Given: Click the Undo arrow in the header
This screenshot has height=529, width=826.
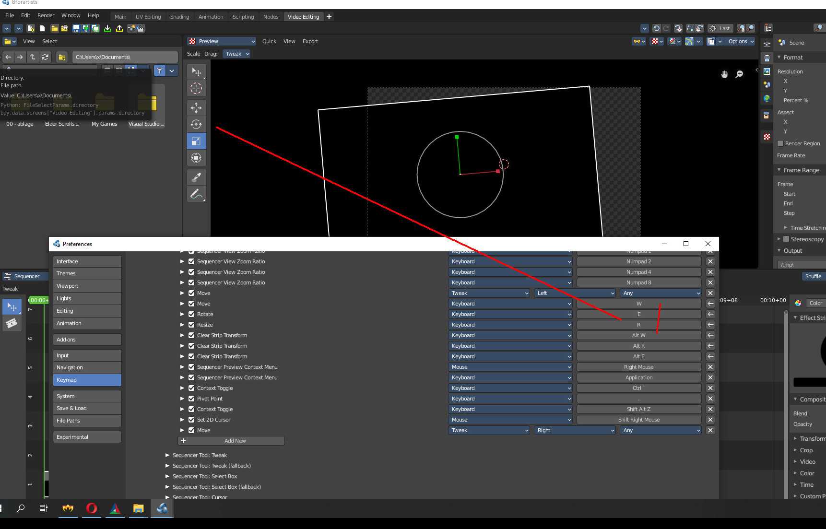Looking at the screenshot, I should (x=656, y=28).
